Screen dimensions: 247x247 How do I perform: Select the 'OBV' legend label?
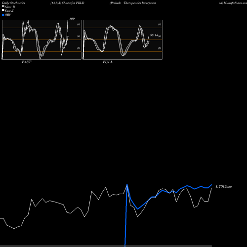click(8, 15)
